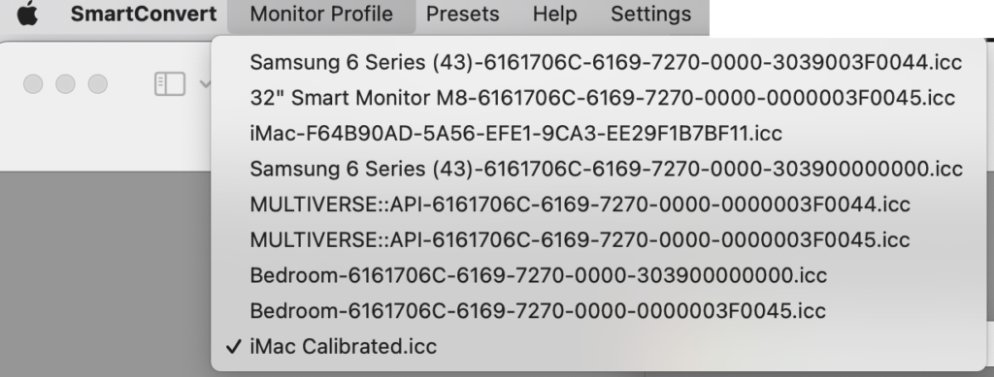Screen dimensions: 994x377
Task: Click the window minimize button
Action: [x=65, y=84]
